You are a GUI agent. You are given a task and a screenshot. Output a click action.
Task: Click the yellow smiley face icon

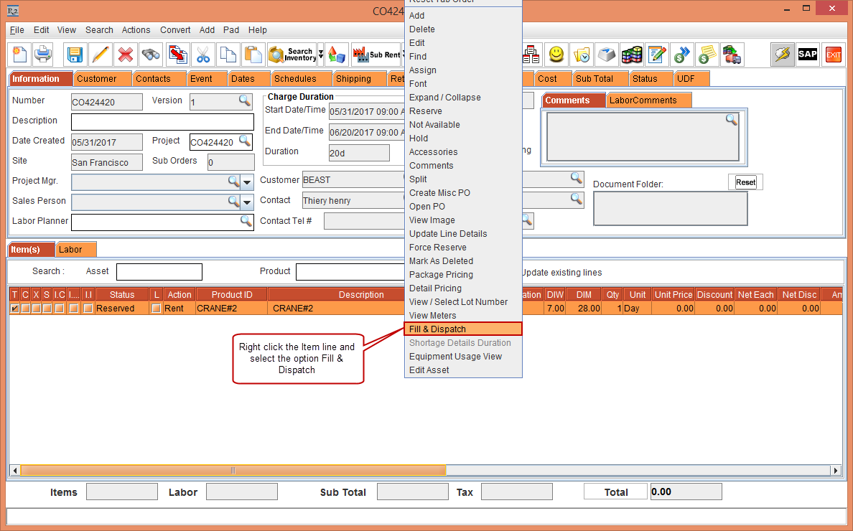[x=556, y=55]
